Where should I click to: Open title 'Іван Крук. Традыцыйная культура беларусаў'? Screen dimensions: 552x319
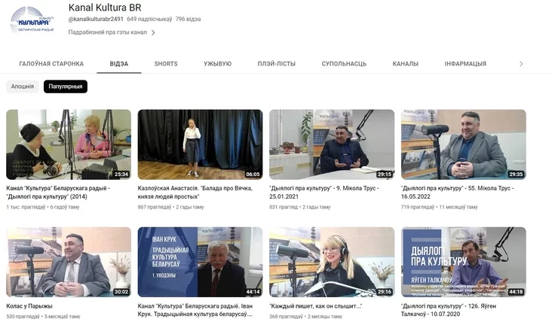click(x=195, y=310)
